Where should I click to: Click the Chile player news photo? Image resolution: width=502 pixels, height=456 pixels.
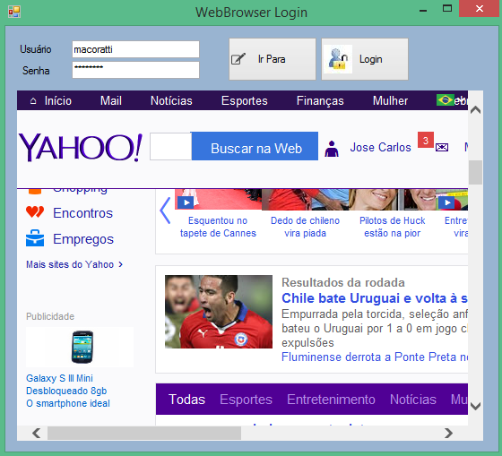pos(219,312)
